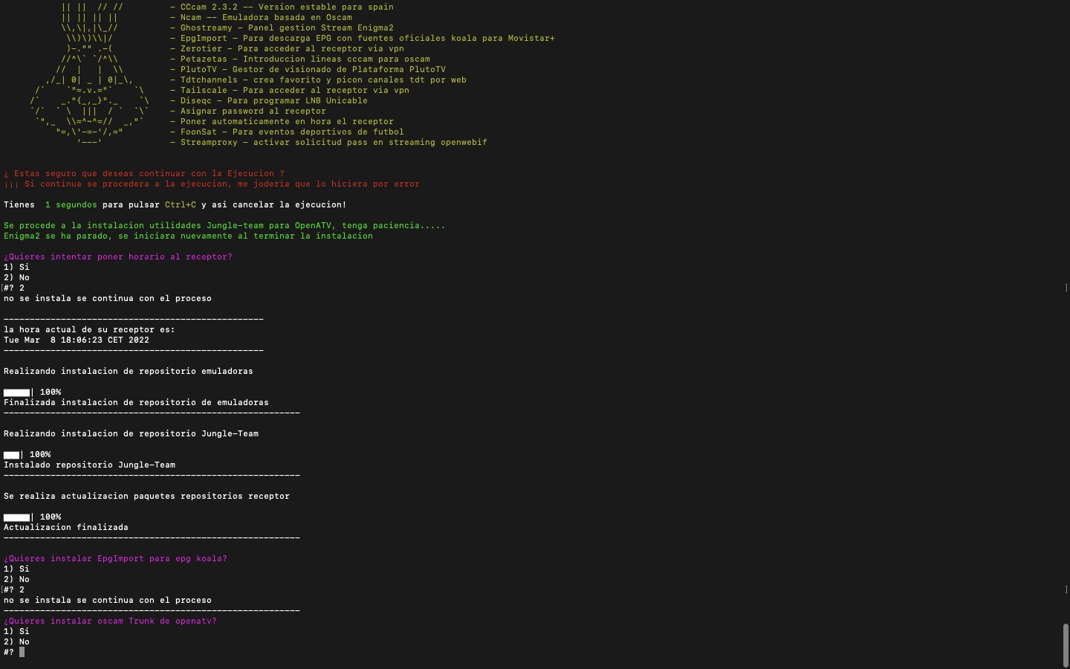Click the green "Enigma2 se ha parado" line

[188, 236]
